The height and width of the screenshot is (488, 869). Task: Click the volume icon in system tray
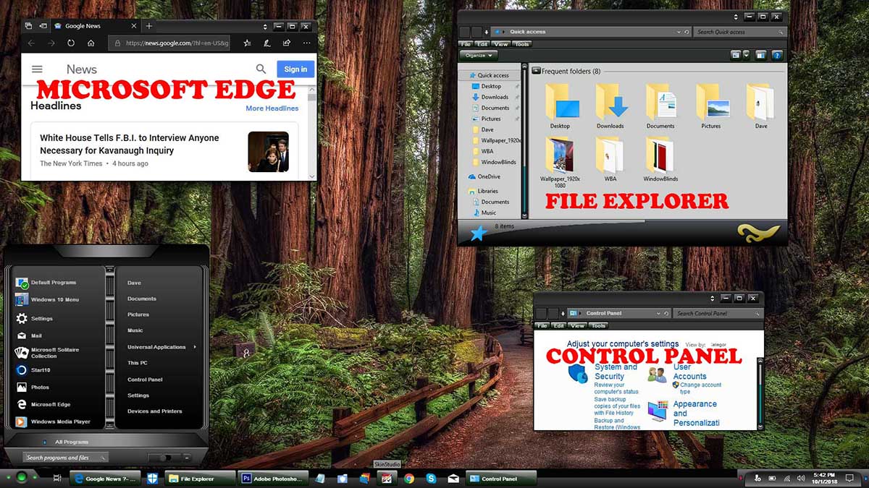click(801, 478)
